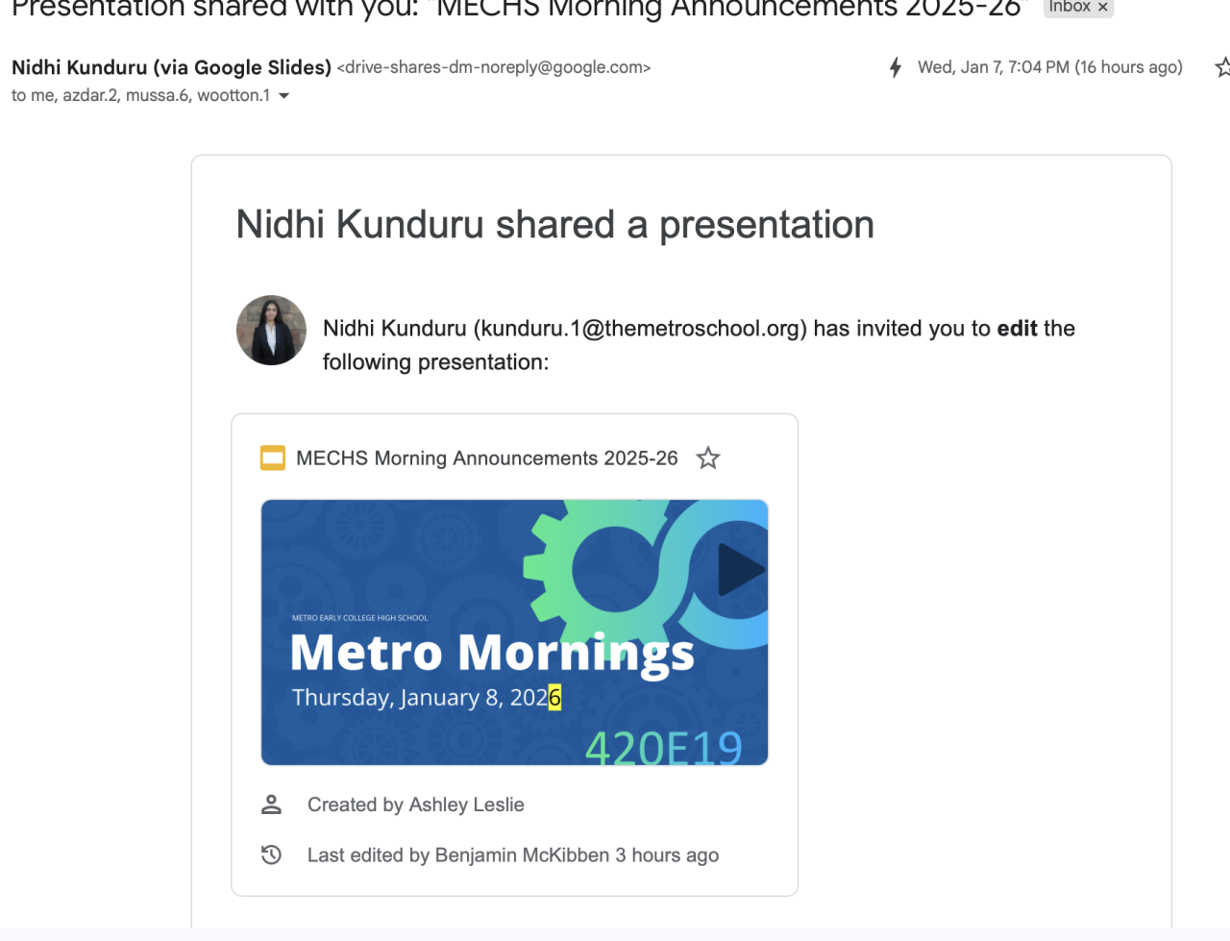Image resolution: width=1230 pixels, height=941 pixels.
Task: Click the dark play triangle in thumbnail
Action: point(739,570)
